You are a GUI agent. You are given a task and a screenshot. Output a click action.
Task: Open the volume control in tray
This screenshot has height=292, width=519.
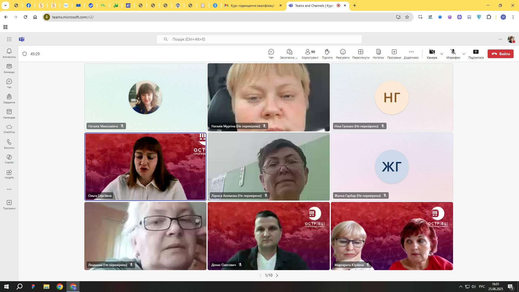(474, 287)
